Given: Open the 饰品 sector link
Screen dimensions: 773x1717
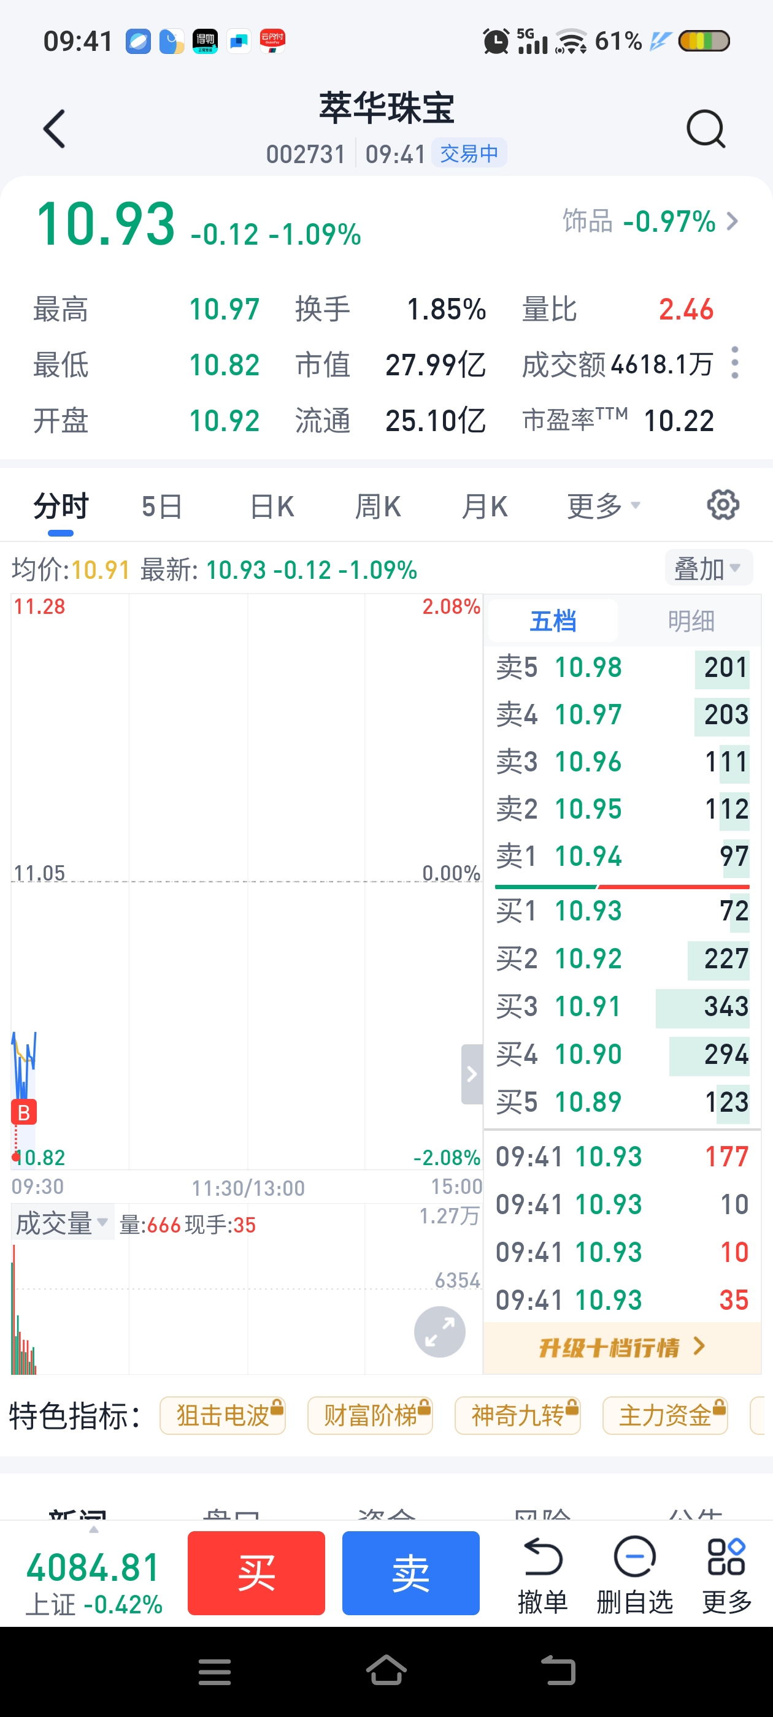Looking at the screenshot, I should click(x=650, y=221).
